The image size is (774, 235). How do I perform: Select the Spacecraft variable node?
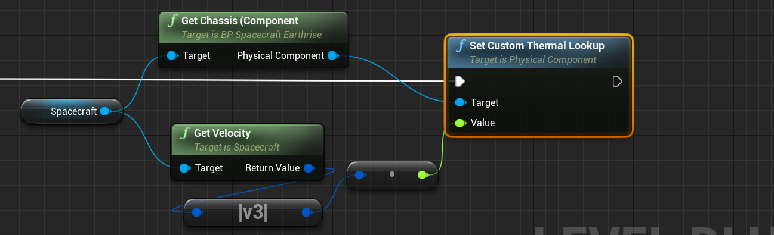point(72,111)
